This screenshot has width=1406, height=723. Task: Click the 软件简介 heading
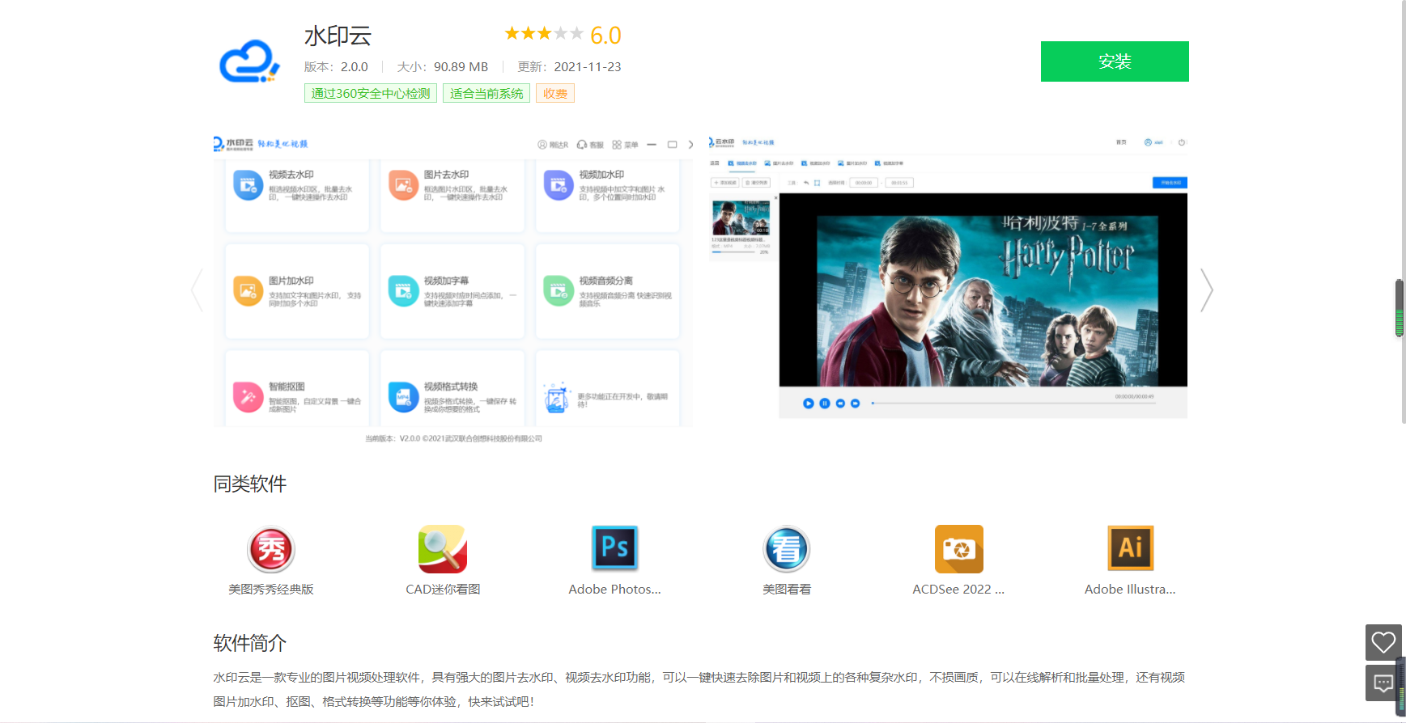[x=250, y=643]
